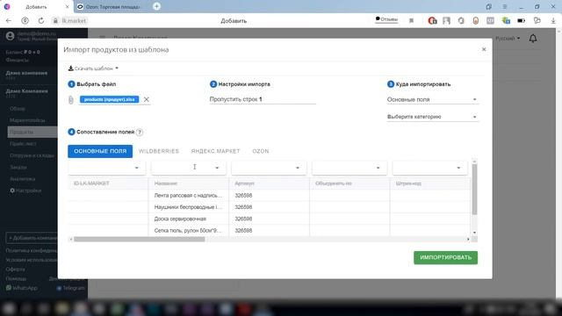Open the Отзывы reviews button

coord(386,19)
